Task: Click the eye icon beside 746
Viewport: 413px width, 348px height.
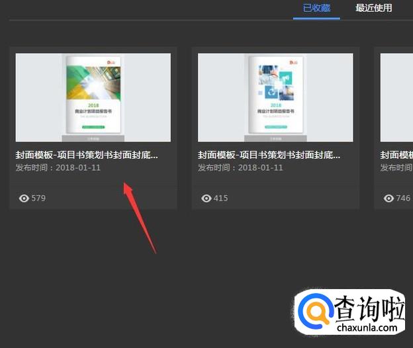Action: pos(389,198)
